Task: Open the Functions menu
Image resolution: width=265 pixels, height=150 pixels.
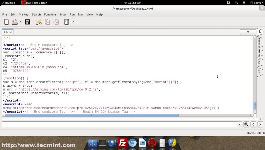Action: click(x=50, y=15)
